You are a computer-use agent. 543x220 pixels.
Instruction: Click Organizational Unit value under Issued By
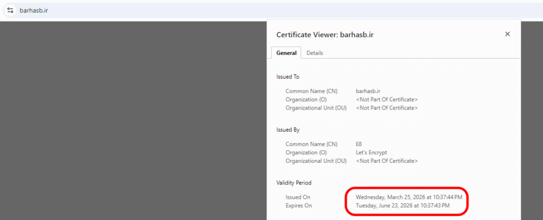click(x=387, y=161)
